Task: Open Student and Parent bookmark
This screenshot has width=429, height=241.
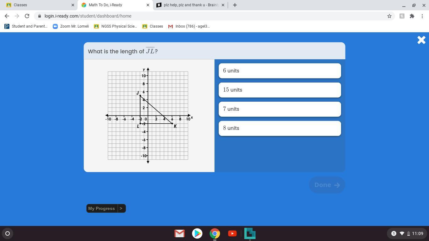Action: (26, 26)
